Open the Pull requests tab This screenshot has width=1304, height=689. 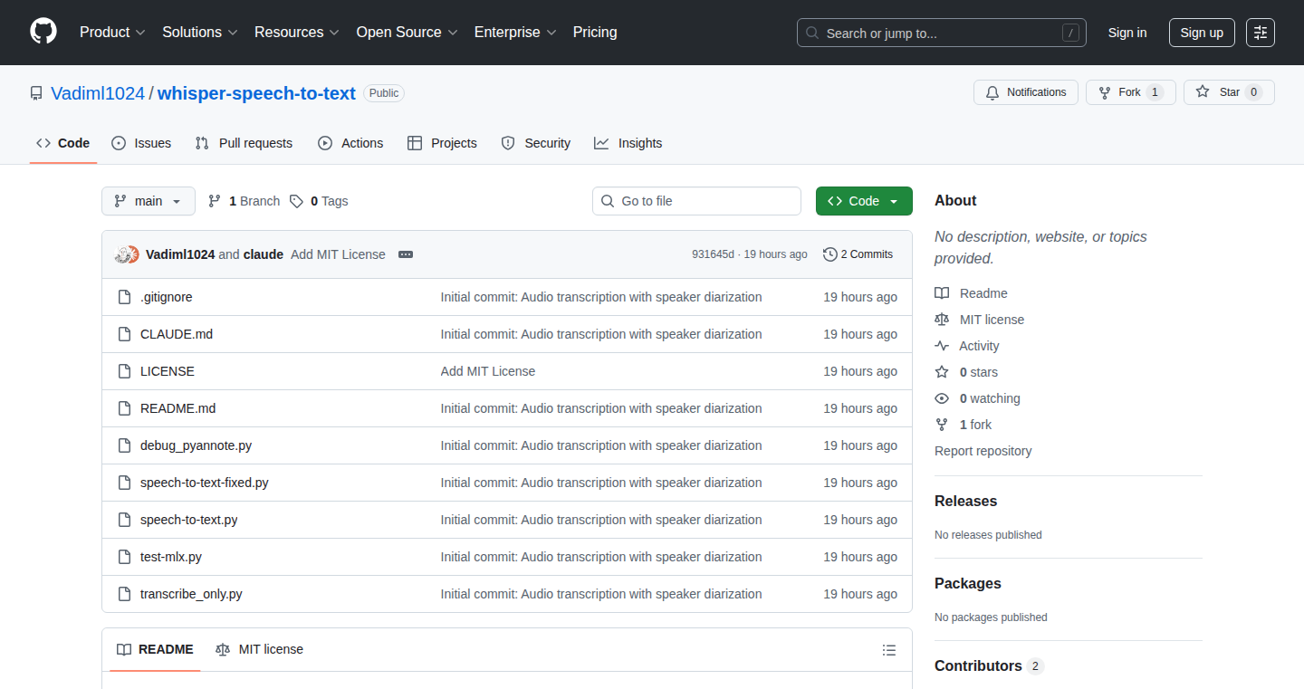click(244, 143)
